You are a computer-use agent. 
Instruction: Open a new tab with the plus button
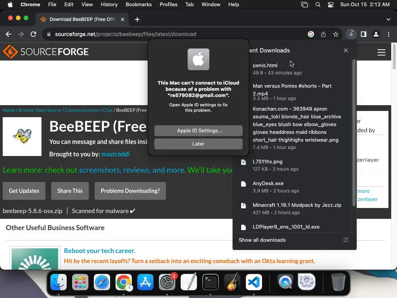(137, 19)
